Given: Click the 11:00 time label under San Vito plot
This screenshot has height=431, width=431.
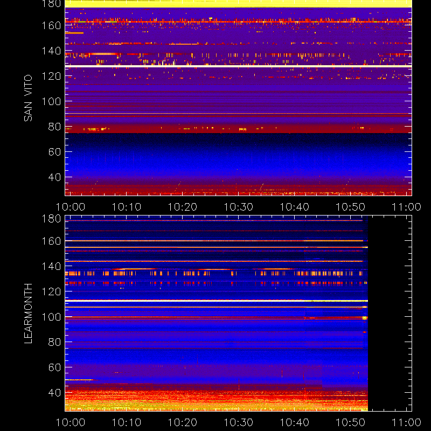Looking at the screenshot, I should (407, 207).
